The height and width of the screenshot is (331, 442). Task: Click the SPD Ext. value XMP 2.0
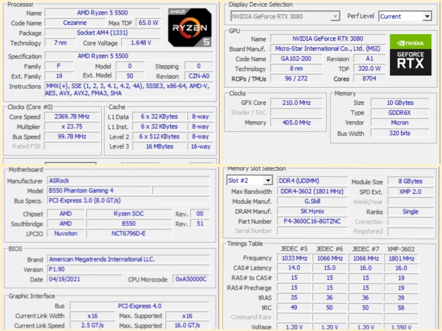pos(410,191)
